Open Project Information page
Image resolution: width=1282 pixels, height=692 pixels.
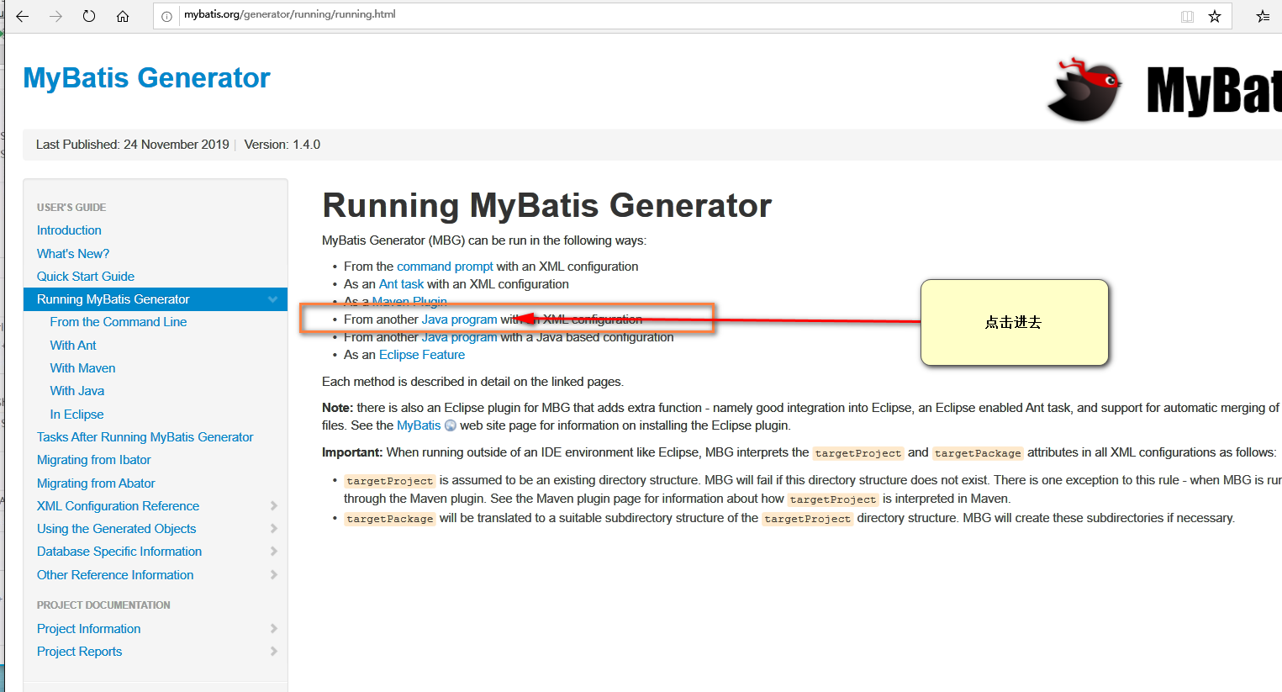pos(88,629)
